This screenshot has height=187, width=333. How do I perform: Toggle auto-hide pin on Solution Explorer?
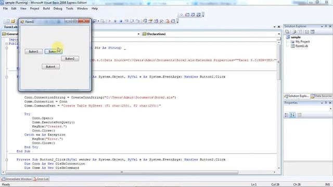click(x=326, y=26)
